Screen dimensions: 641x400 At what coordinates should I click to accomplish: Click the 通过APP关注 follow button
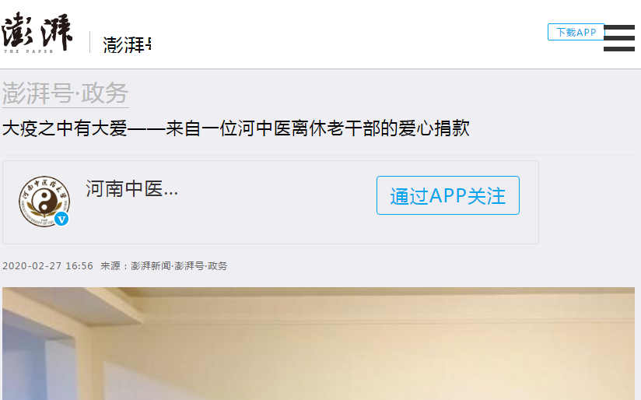tap(447, 195)
